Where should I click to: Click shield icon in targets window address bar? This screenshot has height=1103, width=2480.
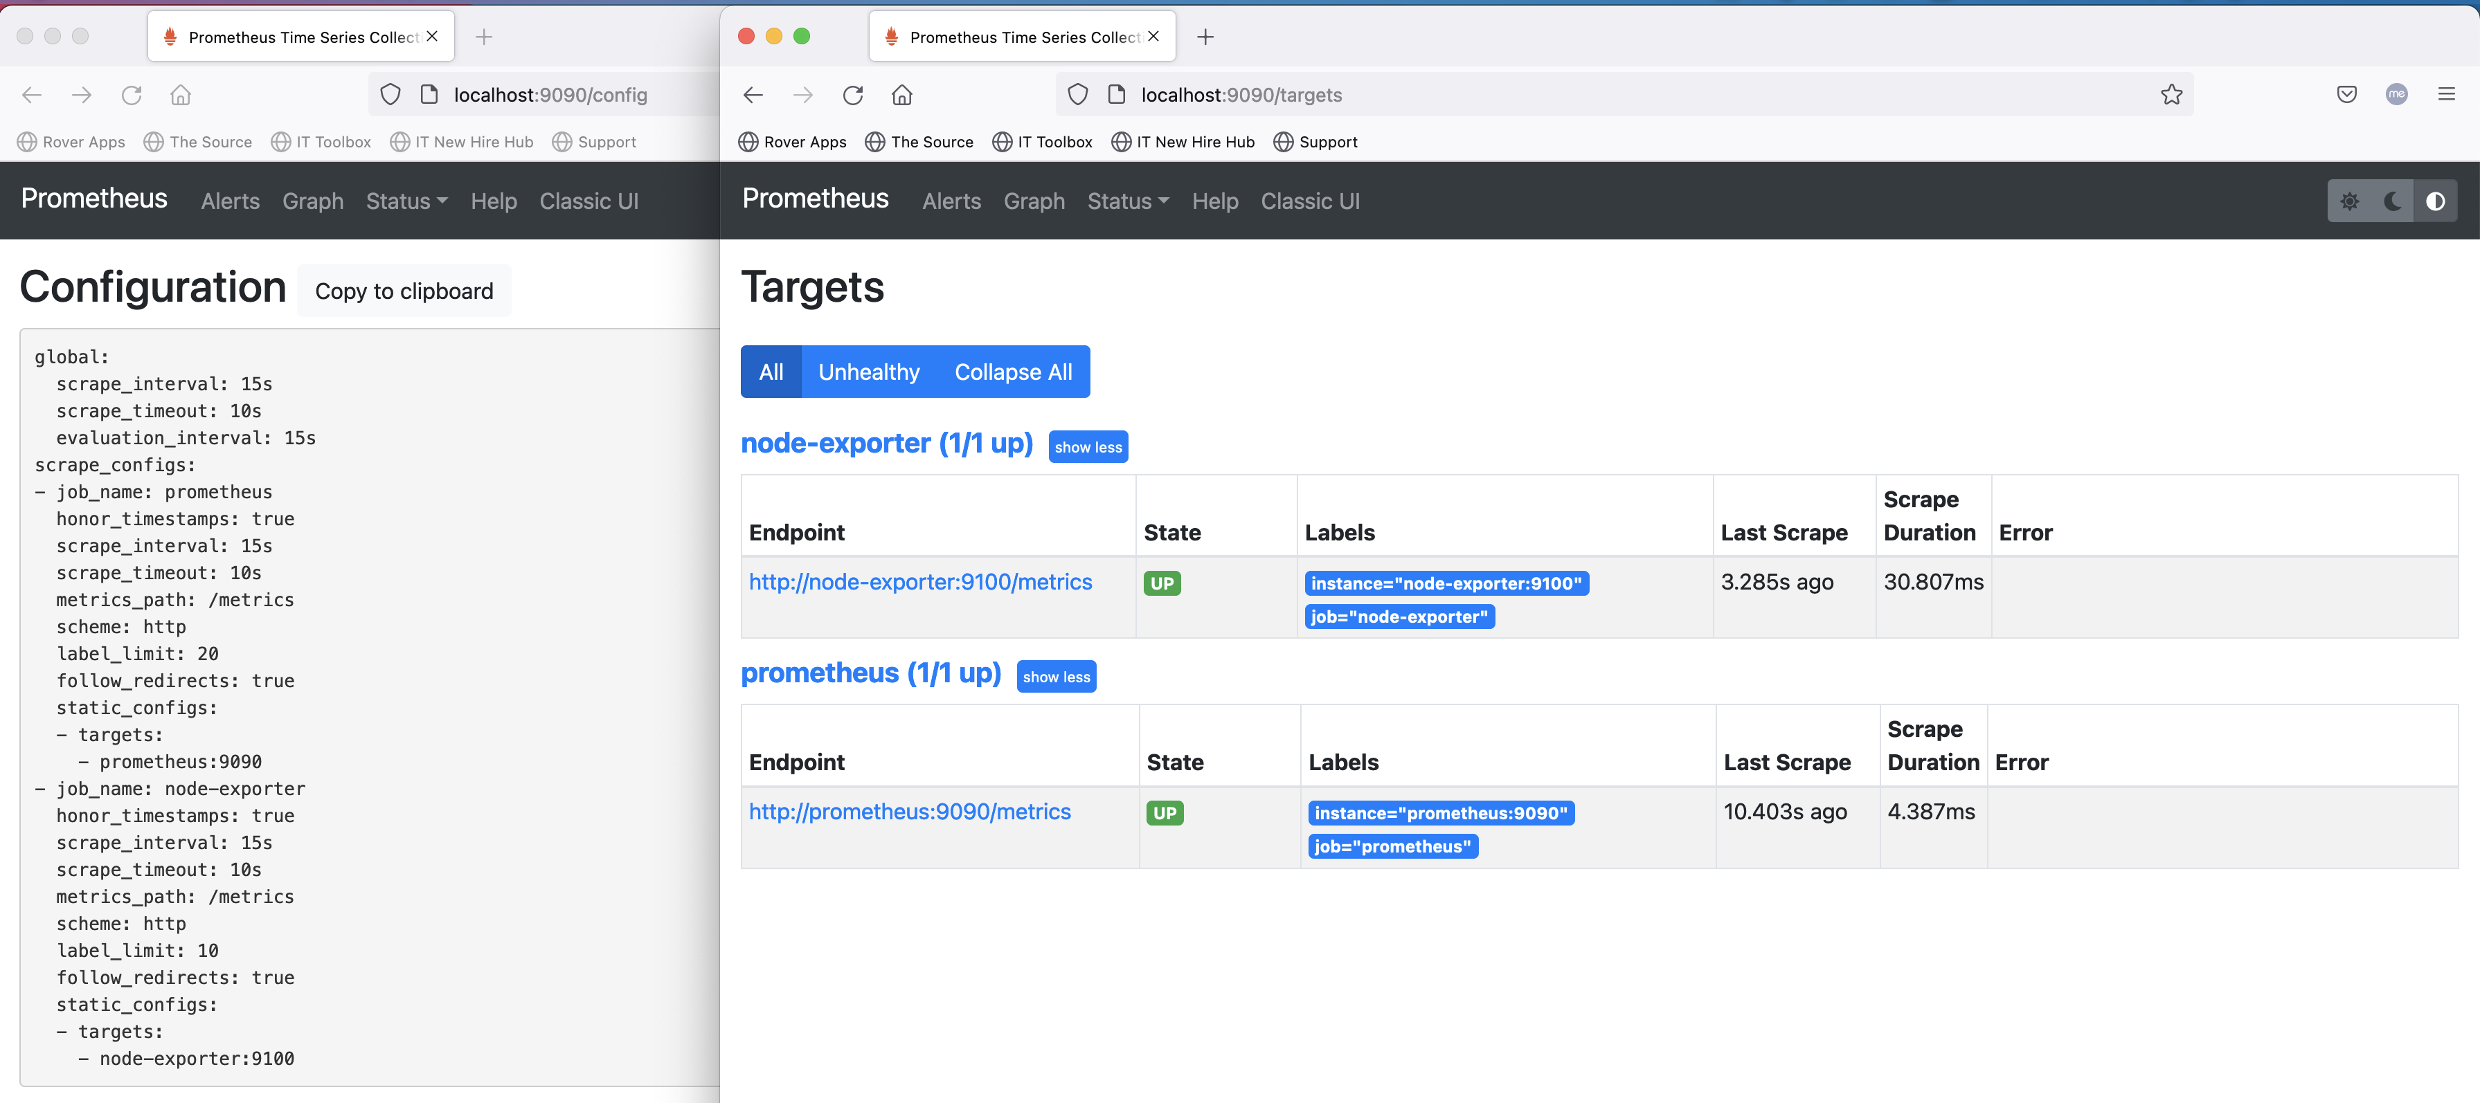click(1078, 94)
